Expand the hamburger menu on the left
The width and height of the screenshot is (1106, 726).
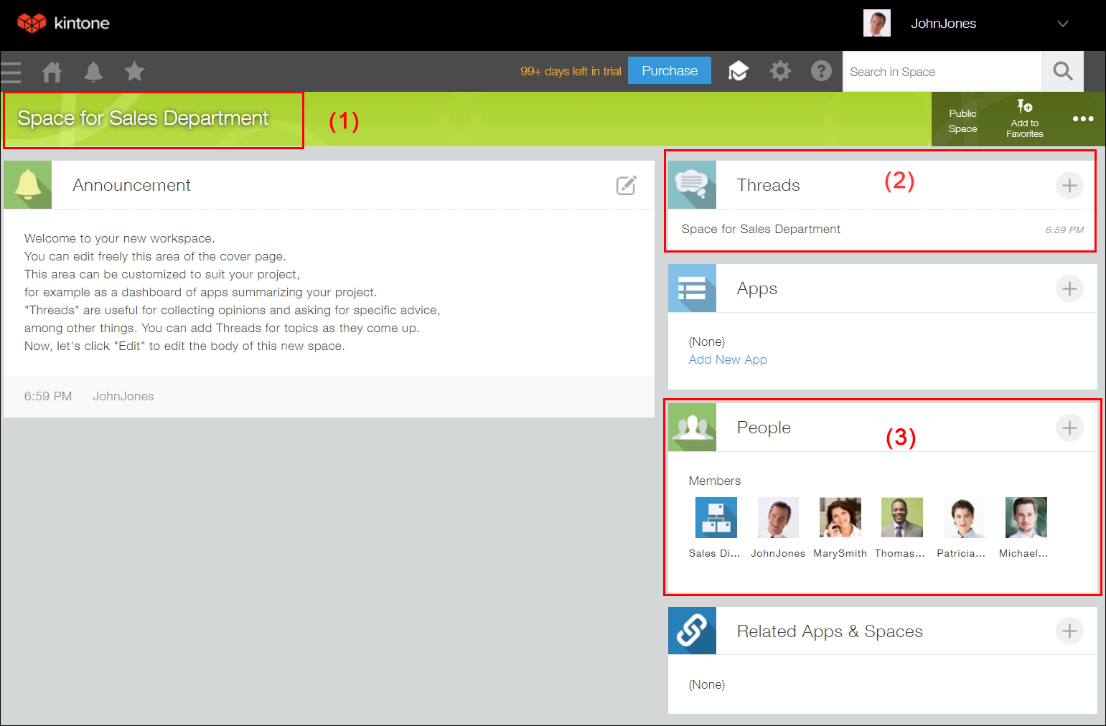(x=11, y=72)
